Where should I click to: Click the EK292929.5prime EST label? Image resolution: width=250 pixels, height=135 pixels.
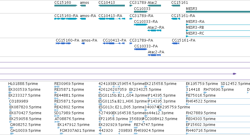point(115,125)
